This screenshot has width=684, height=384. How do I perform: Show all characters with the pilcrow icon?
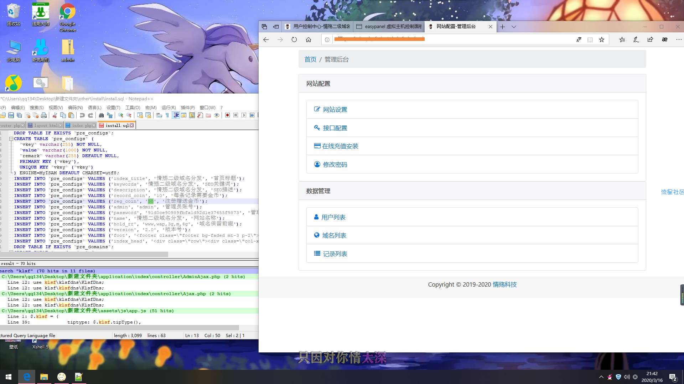(167, 115)
